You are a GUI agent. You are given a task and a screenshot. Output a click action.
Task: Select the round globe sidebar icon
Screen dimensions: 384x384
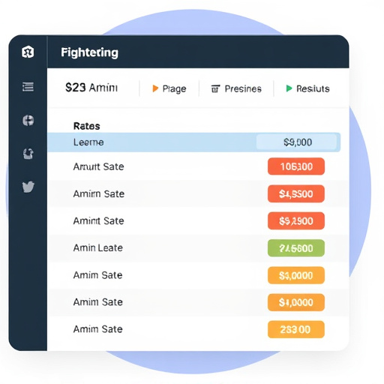point(28,121)
